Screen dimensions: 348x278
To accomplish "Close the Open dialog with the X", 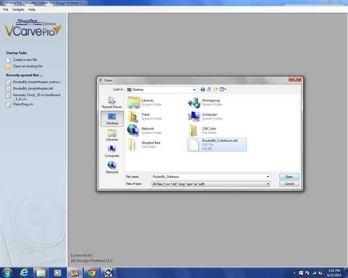I will point(295,79).
